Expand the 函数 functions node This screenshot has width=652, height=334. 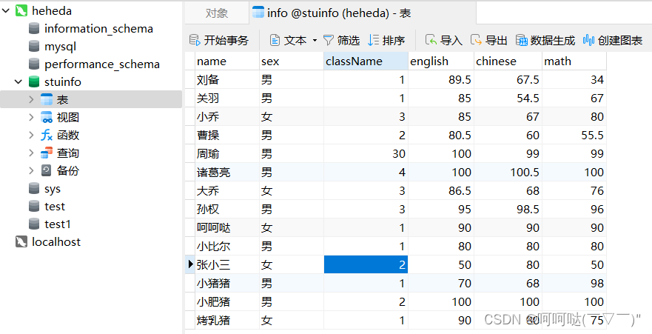point(31,136)
